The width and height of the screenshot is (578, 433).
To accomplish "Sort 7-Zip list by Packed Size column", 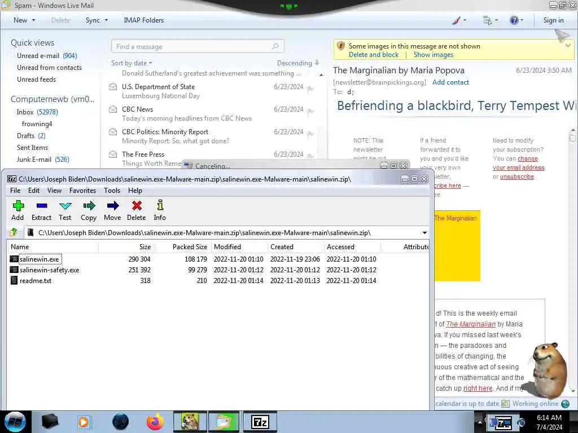I will (182, 247).
